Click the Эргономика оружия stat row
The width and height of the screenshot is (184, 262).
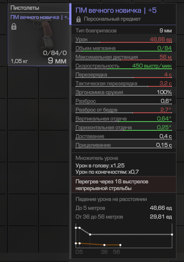[124, 92]
